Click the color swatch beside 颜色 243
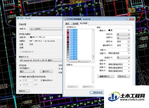 click(68, 30)
